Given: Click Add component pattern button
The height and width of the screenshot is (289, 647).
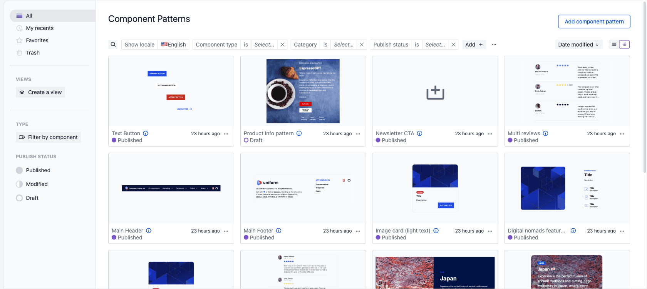Looking at the screenshot, I should 594,22.
